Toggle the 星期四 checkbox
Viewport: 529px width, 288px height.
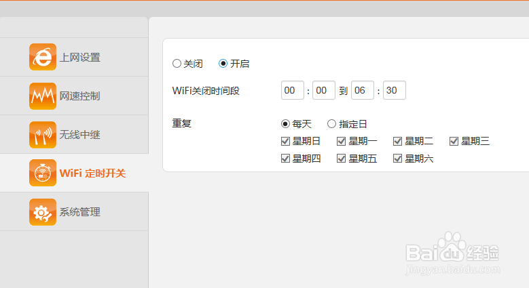(285, 159)
